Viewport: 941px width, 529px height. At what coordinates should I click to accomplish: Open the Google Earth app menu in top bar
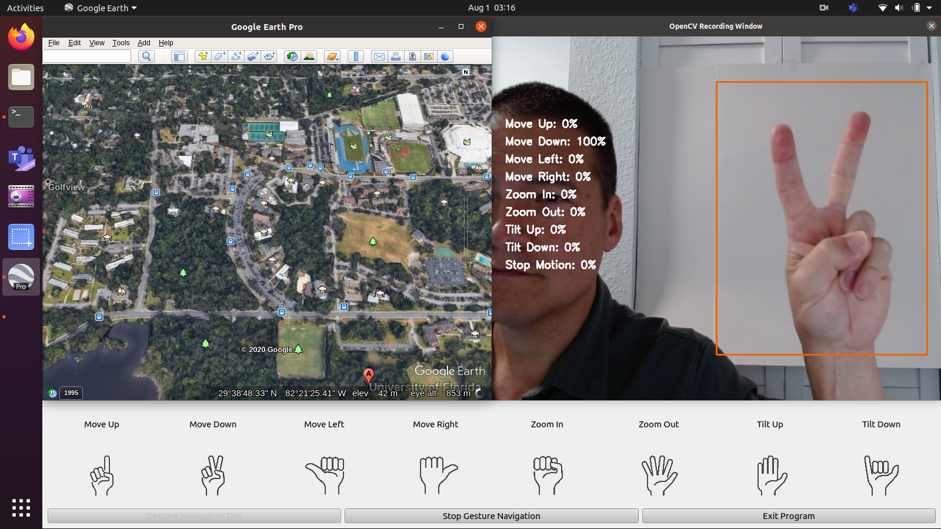pyautogui.click(x=101, y=8)
